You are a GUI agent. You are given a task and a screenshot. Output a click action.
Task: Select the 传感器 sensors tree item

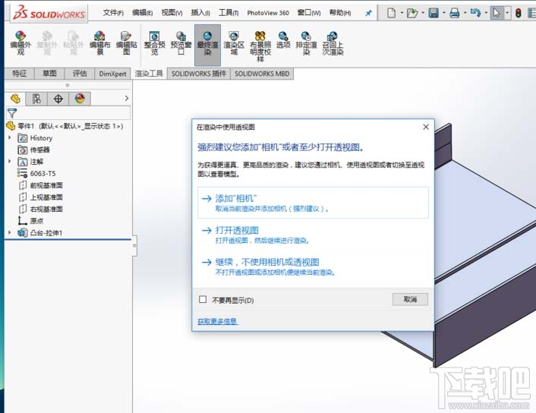[x=33, y=150]
